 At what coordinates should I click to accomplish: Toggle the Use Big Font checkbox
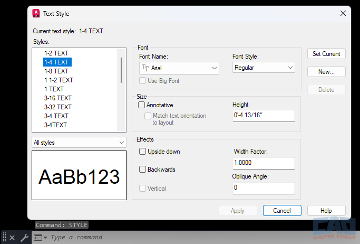(x=142, y=81)
